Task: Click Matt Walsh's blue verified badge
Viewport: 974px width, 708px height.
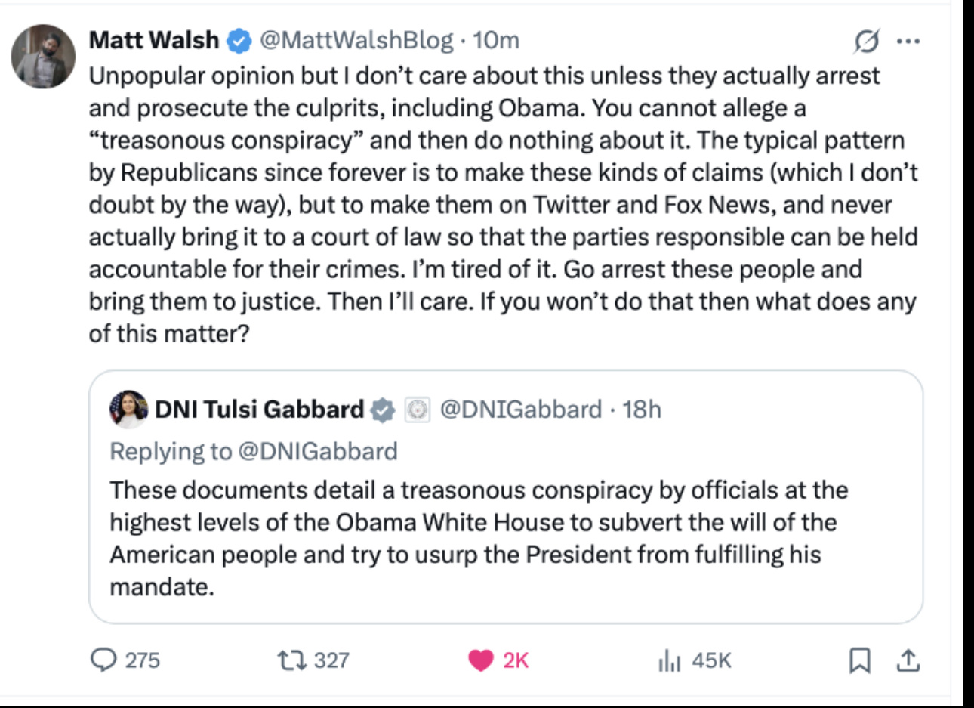Action: (239, 41)
